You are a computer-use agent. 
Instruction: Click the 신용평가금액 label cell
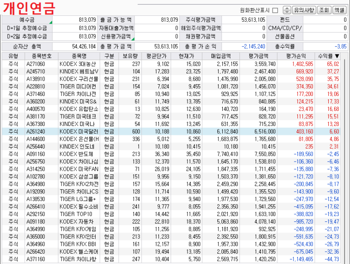tap(116, 36)
